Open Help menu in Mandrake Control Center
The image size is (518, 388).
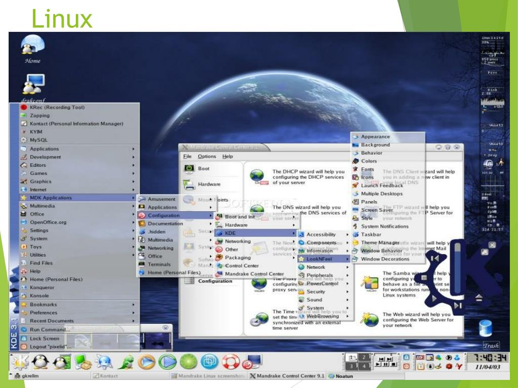(227, 157)
